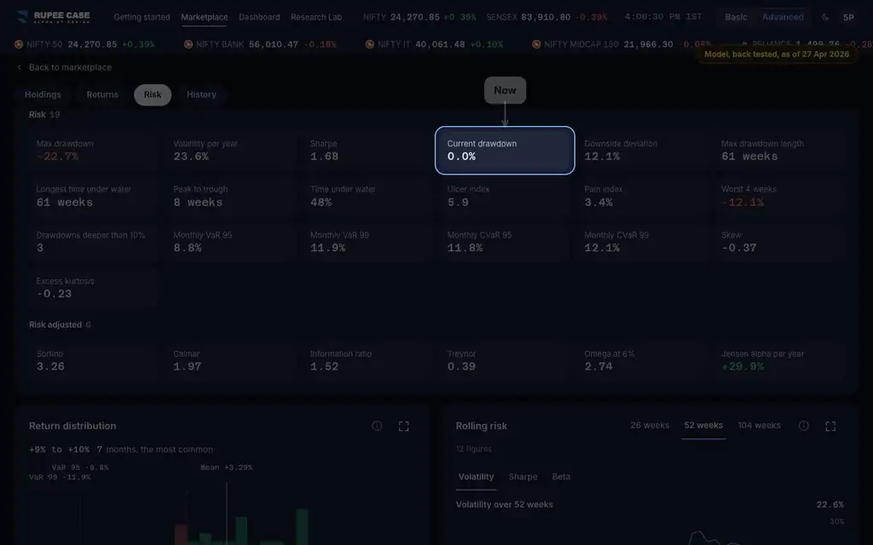The image size is (873, 545).
Task: Click the Return distribution info icon
Action: pyautogui.click(x=377, y=426)
